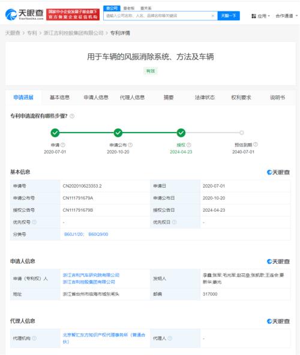Open the 浙江吉利汽车研究院有限公司 link
300x355 pixels.
(91, 275)
